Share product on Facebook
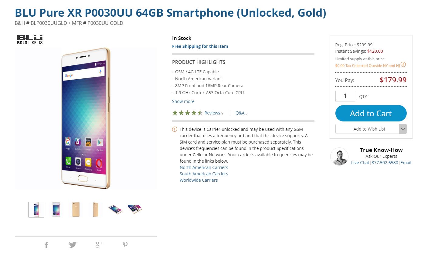 (x=46, y=245)
